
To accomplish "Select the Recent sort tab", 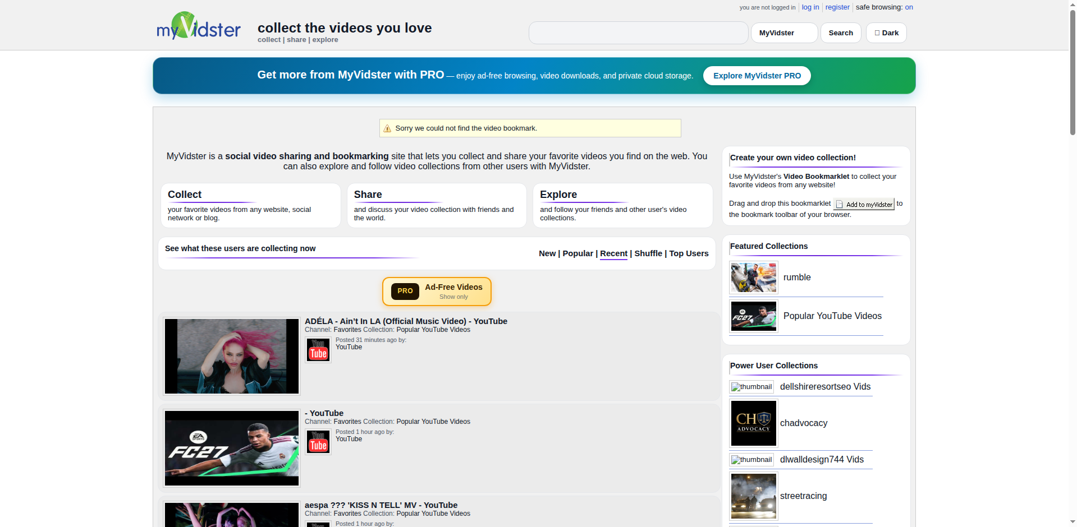I will [x=614, y=253].
